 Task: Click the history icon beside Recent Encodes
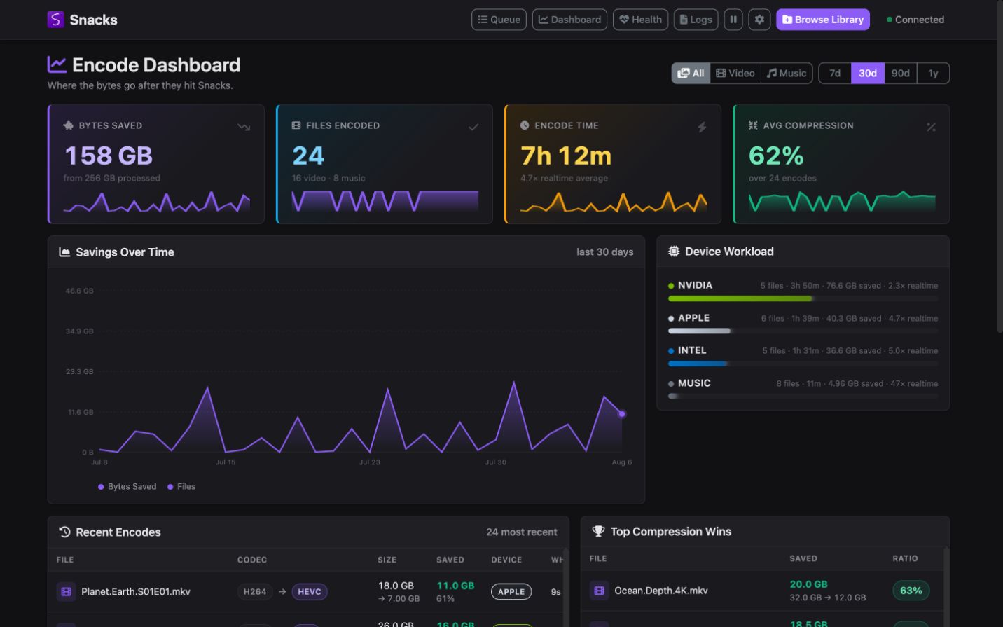point(64,532)
